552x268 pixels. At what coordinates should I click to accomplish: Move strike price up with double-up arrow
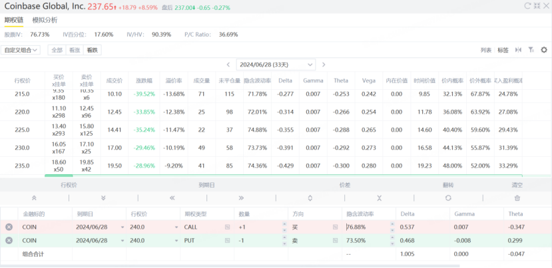(x=34, y=198)
